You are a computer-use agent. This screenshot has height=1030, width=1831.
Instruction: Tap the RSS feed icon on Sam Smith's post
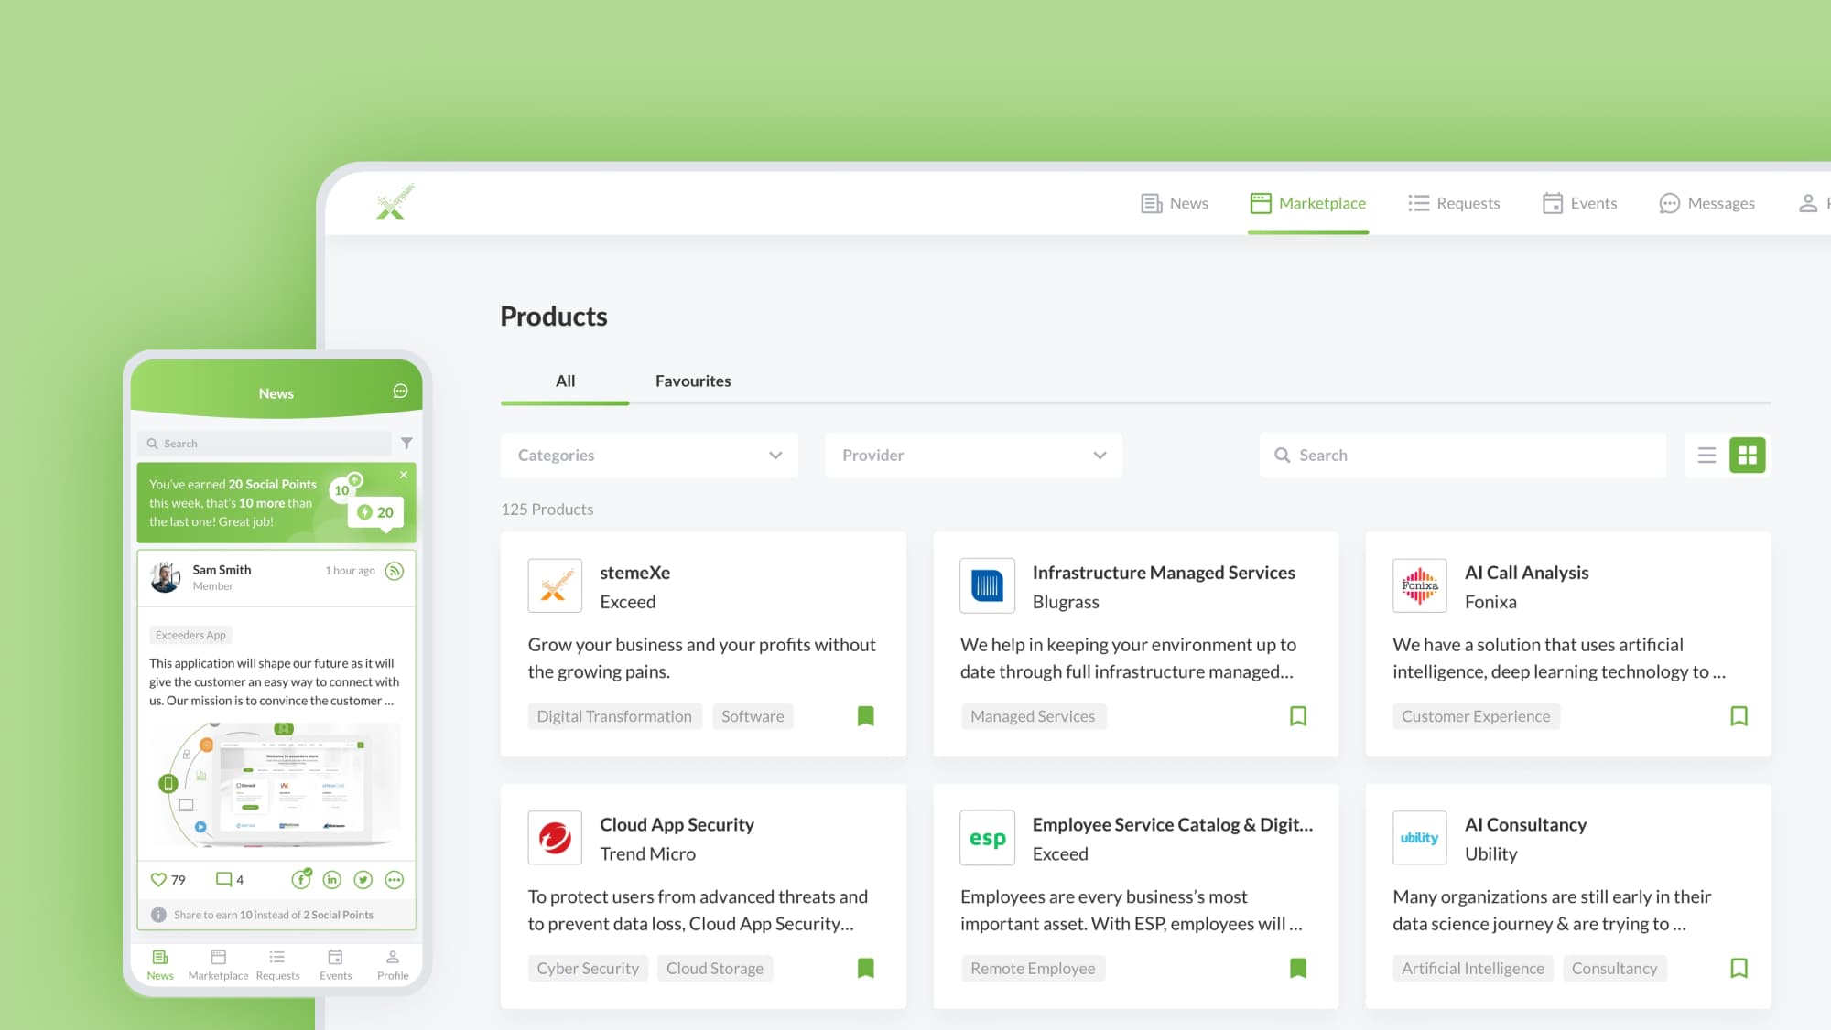pyautogui.click(x=394, y=570)
